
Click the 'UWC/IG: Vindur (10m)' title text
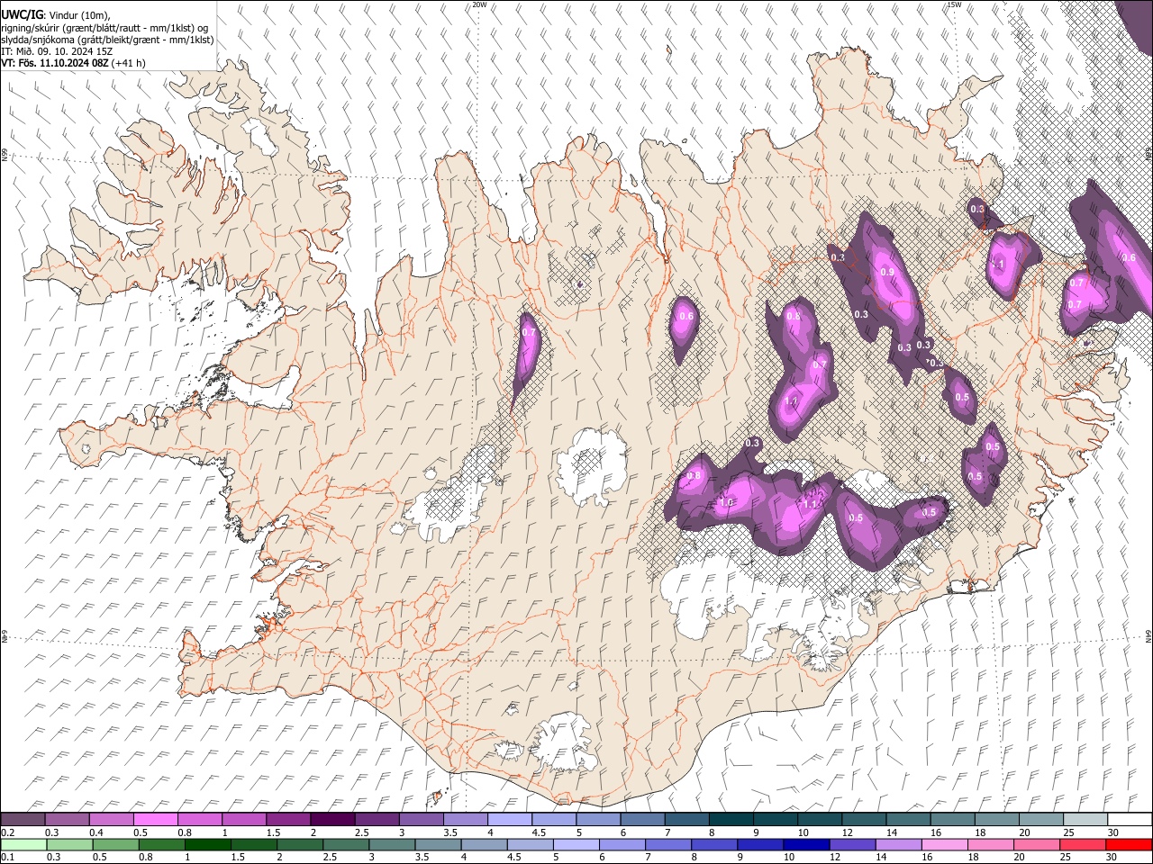click(x=56, y=15)
